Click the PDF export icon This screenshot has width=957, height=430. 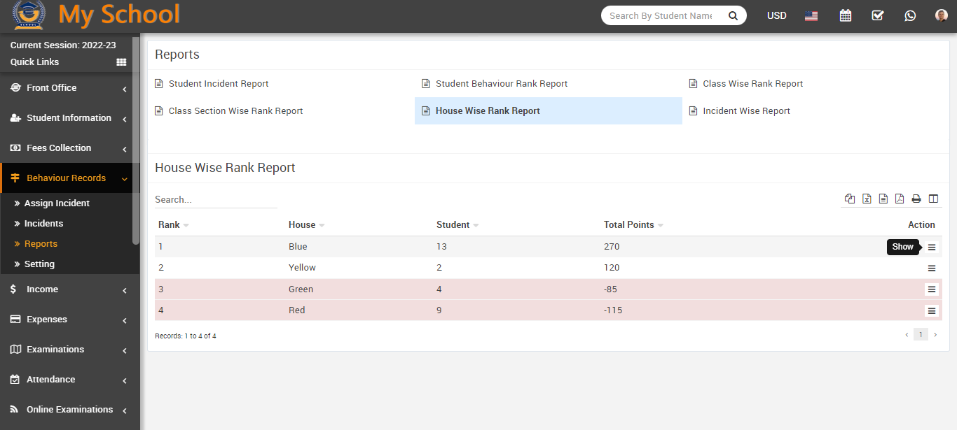[x=900, y=199]
